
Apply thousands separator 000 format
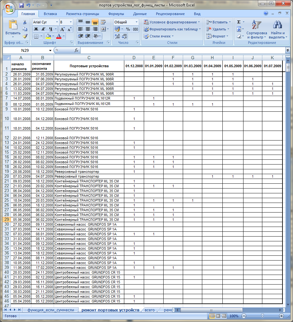[x=135, y=29]
